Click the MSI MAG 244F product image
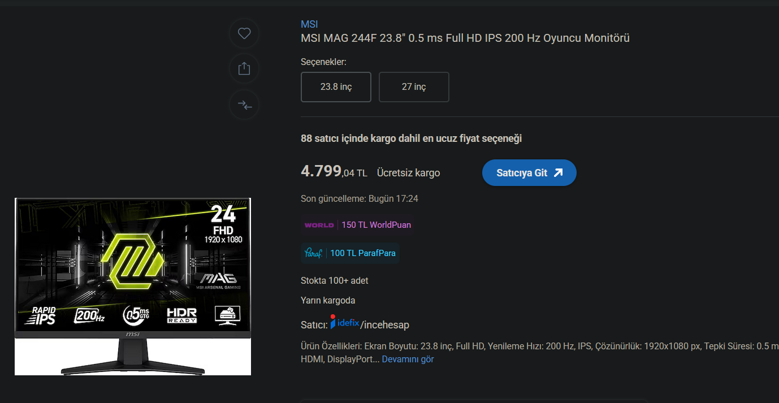Image resolution: width=779 pixels, height=403 pixels. (x=133, y=286)
